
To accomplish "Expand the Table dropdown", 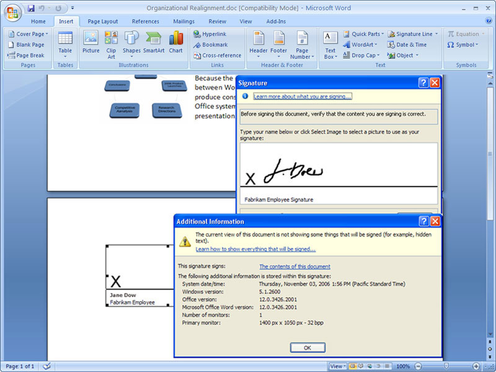I will [65, 45].
